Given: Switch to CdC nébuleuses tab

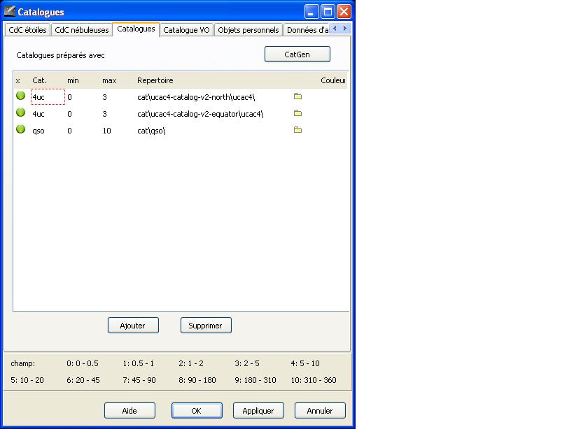Looking at the screenshot, I should pyautogui.click(x=82, y=30).
